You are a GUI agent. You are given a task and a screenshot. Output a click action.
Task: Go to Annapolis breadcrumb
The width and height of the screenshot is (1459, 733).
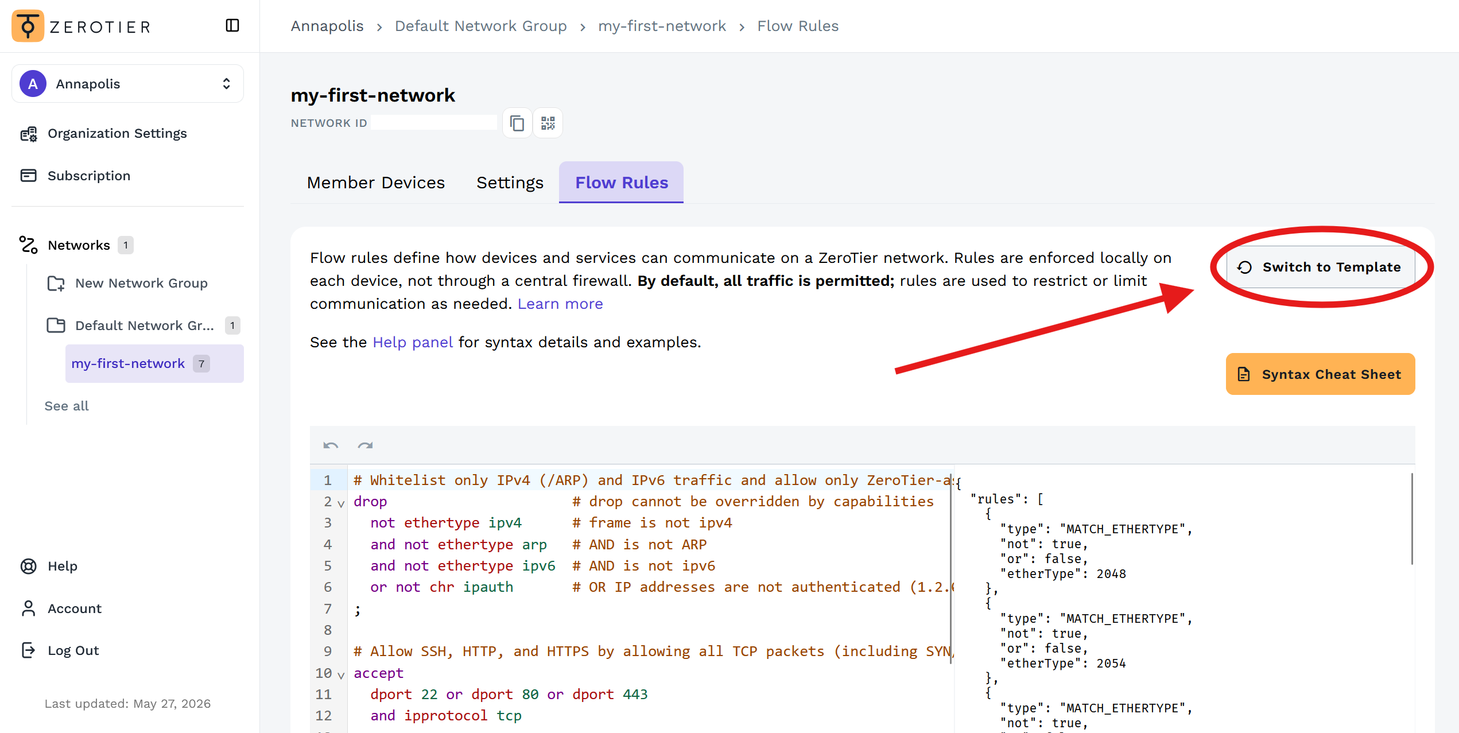327,26
